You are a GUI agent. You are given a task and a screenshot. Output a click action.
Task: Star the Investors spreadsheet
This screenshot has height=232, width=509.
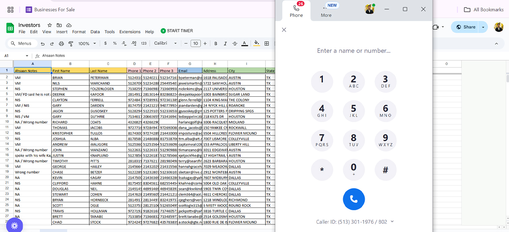50,25
